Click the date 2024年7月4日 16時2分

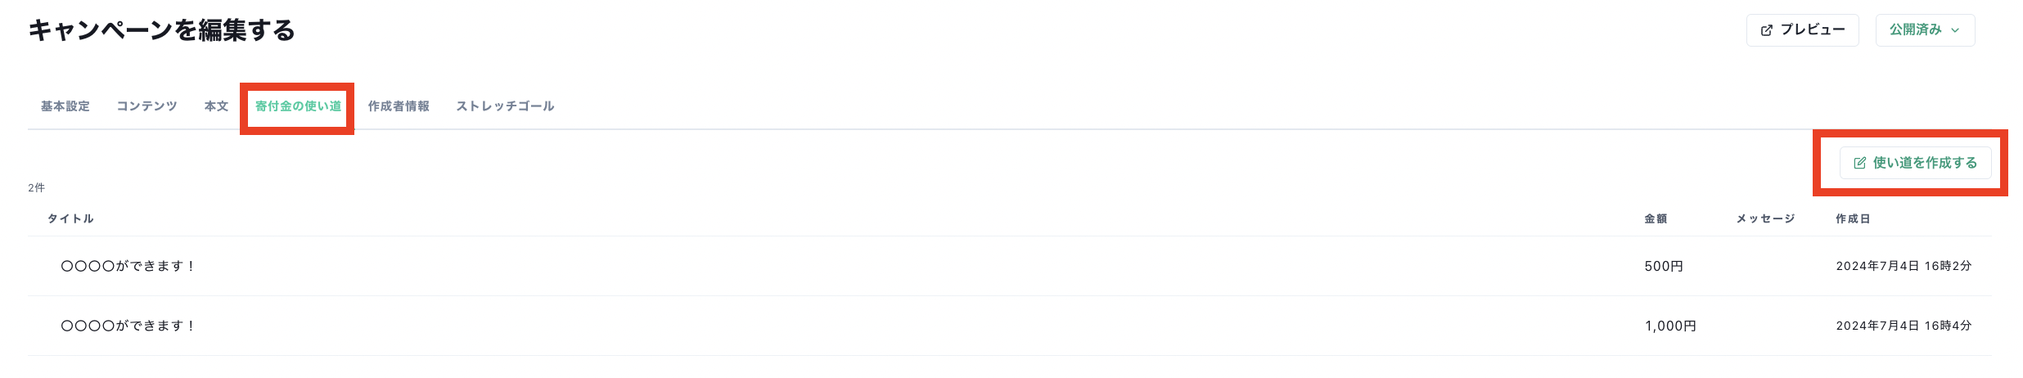click(1904, 266)
